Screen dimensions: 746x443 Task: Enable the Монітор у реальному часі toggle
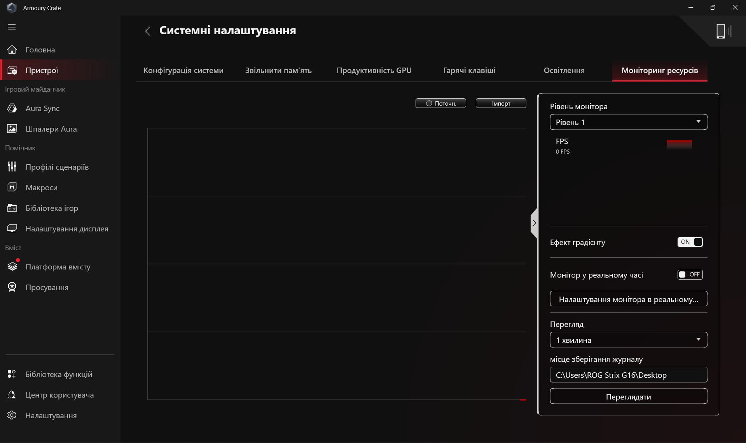pyautogui.click(x=690, y=274)
